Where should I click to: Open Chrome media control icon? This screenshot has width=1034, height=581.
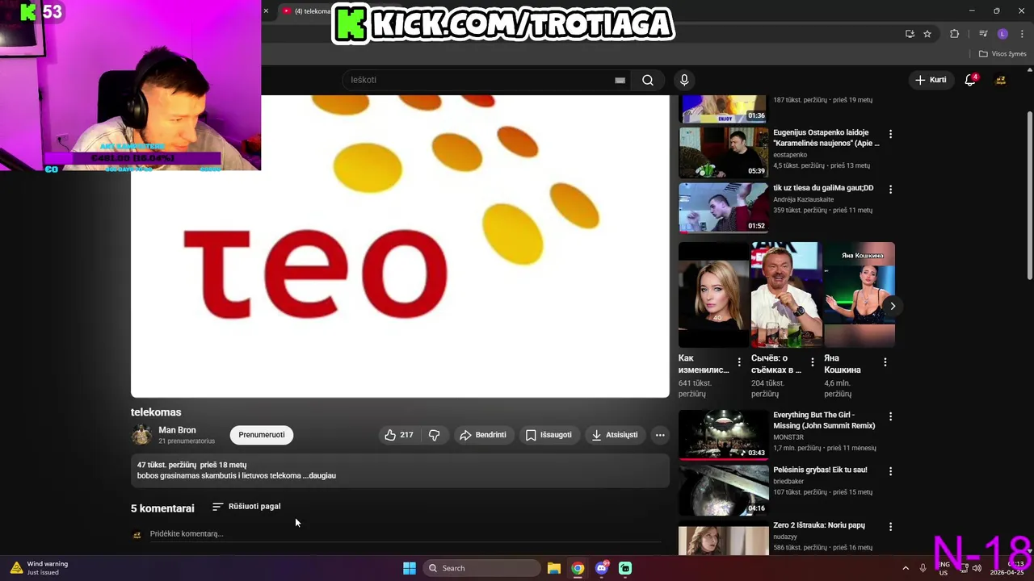pos(983,34)
